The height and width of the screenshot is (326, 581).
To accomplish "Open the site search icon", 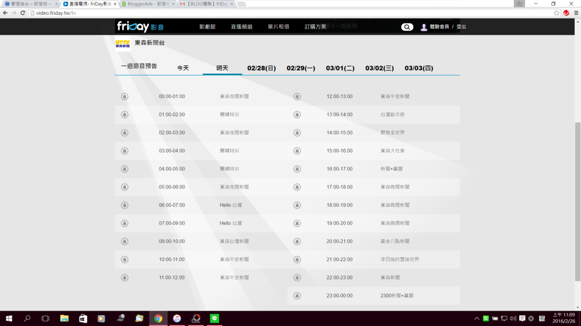I will coord(407,27).
